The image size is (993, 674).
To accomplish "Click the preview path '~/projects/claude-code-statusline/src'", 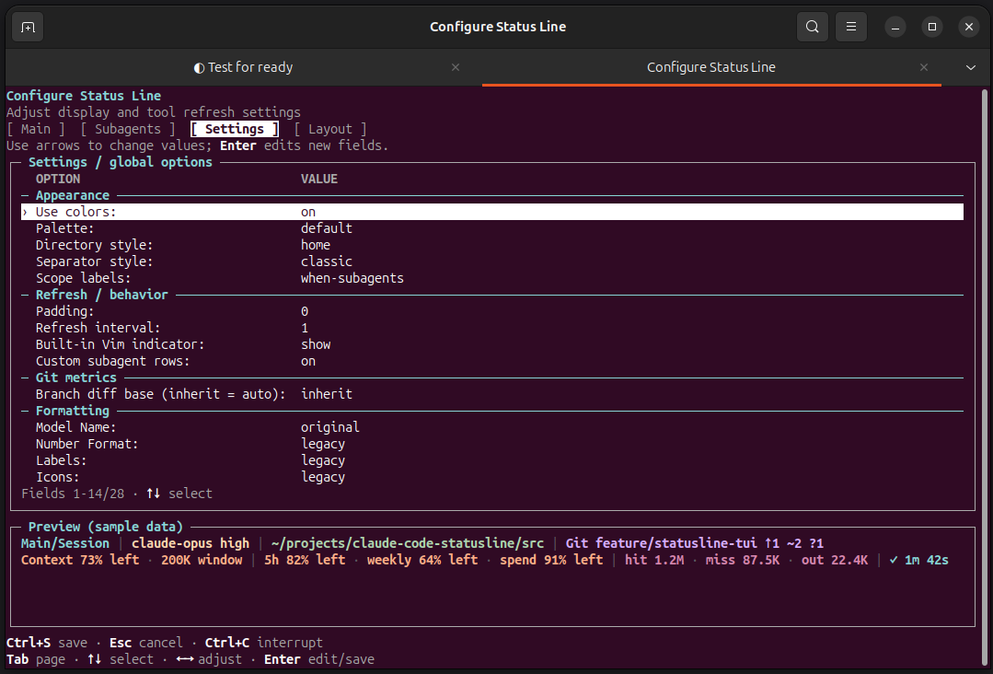I will pos(407,543).
